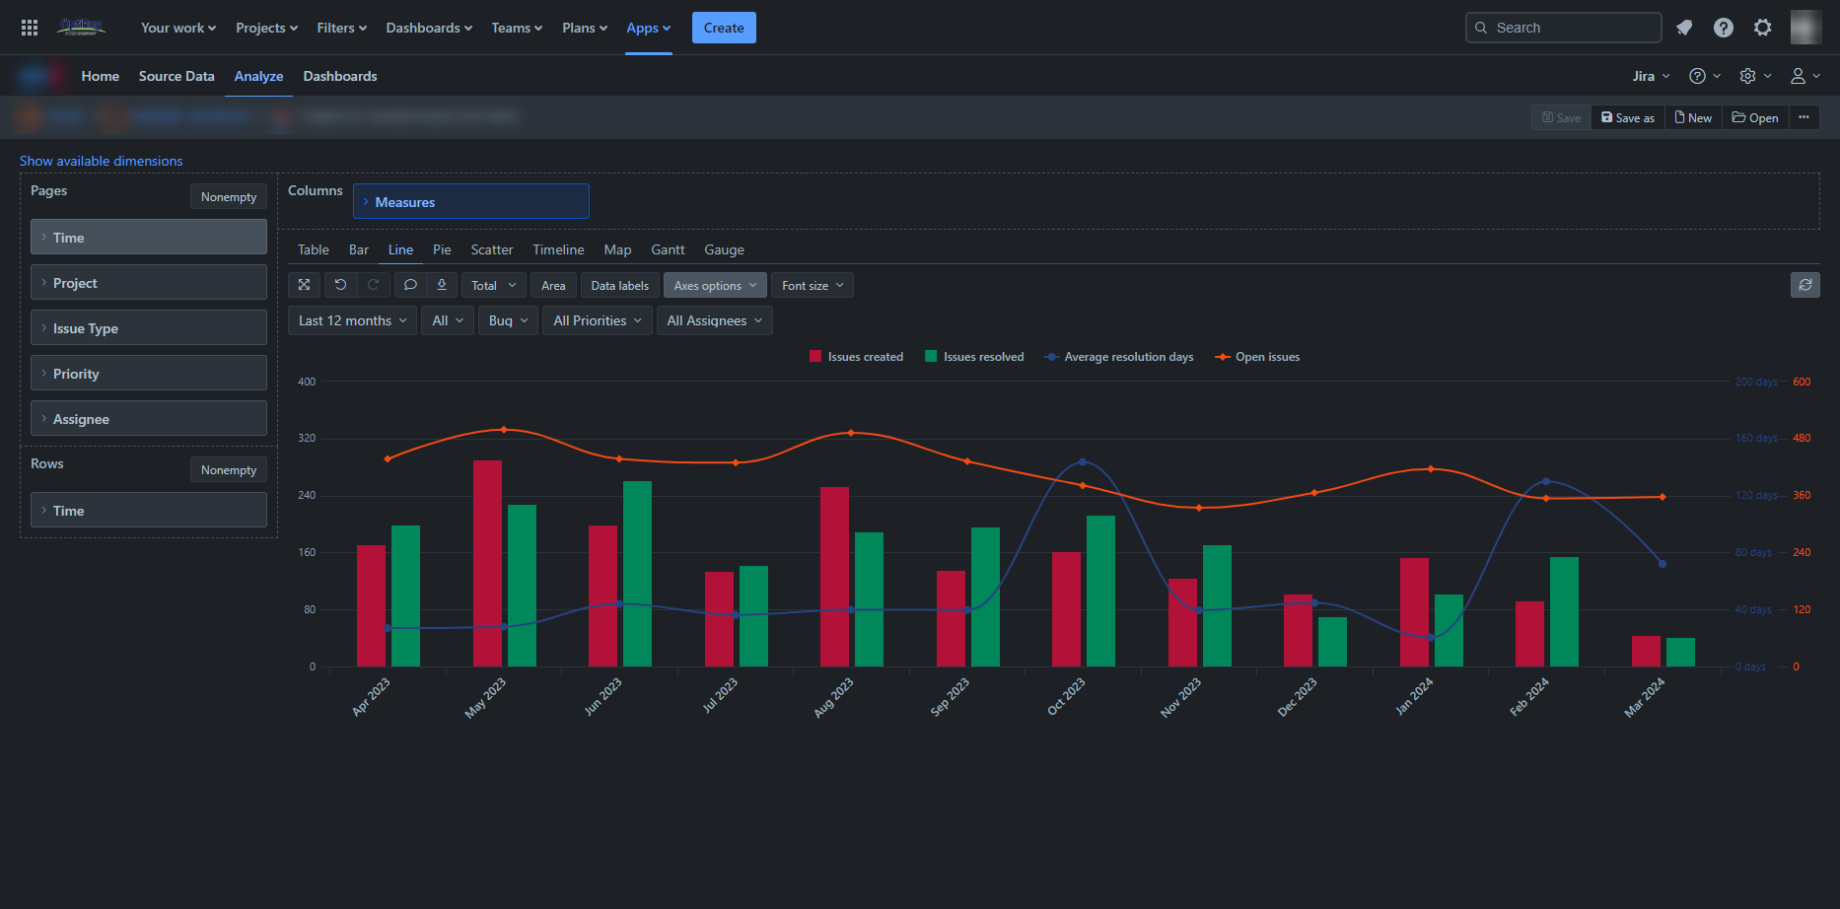
Task: Open the Total dropdown
Action: coord(493,285)
